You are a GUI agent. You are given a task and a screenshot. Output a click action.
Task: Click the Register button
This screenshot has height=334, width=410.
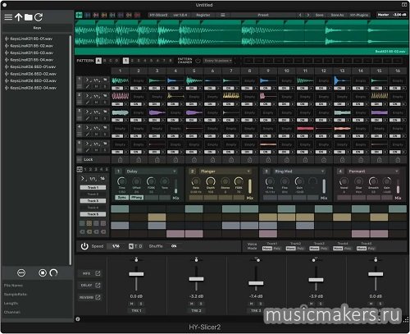pyautogui.click(x=203, y=15)
